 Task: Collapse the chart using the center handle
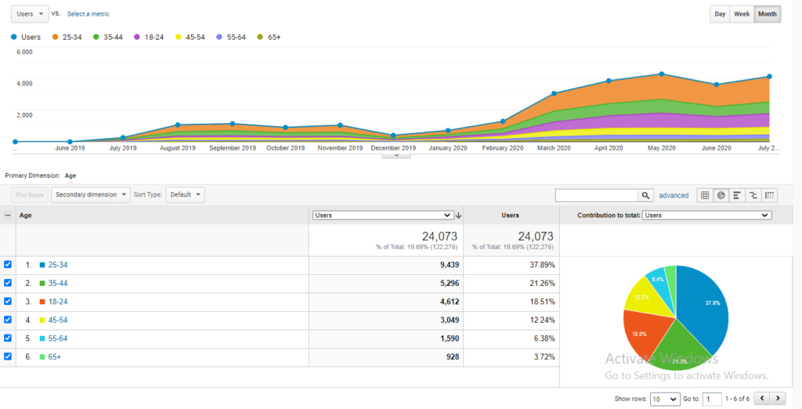(x=396, y=156)
